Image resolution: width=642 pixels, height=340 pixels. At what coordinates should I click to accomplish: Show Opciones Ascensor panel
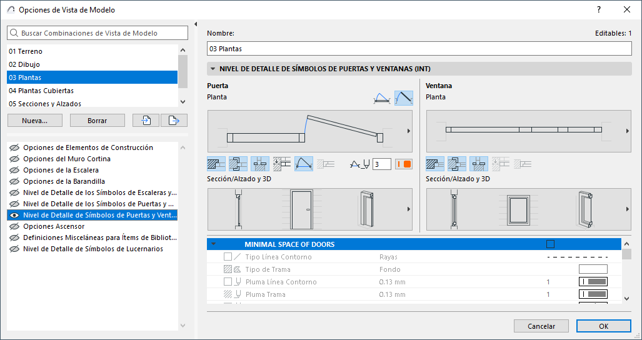[14, 226]
